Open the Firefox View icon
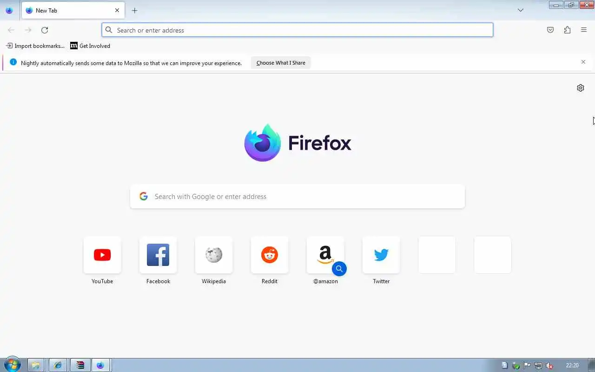Screen dimensions: 595x372 click(9, 10)
